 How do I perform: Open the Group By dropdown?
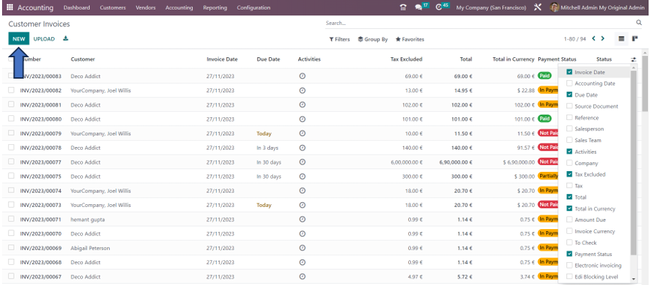point(373,39)
